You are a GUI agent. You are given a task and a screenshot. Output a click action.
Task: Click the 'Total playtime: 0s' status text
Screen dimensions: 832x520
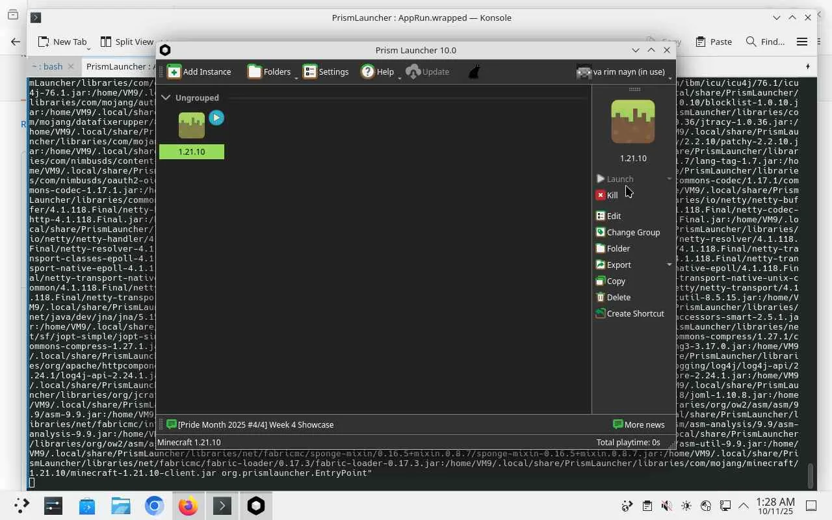click(629, 442)
